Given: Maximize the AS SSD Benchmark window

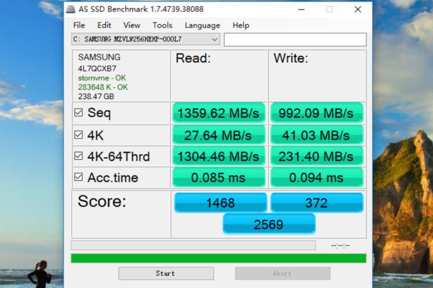Looking at the screenshot, I should point(329,9).
